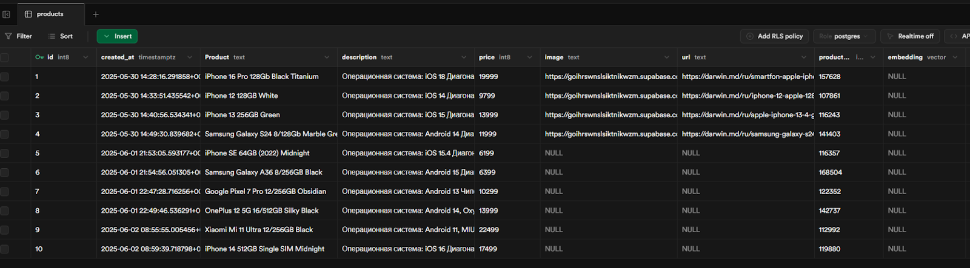This screenshot has width=970, height=268.
Task: Select url cell darwin.md/ru/smartfon-apple-iph
Action: [x=746, y=77]
